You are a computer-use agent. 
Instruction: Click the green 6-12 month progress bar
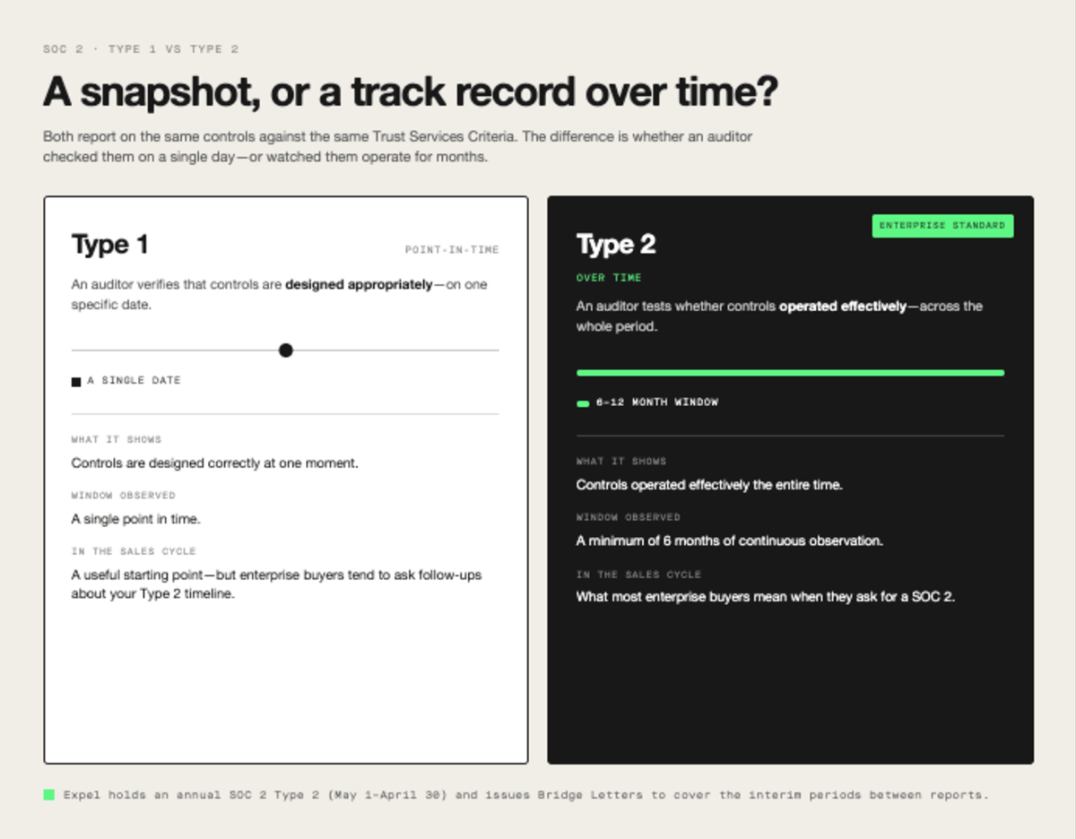point(790,372)
